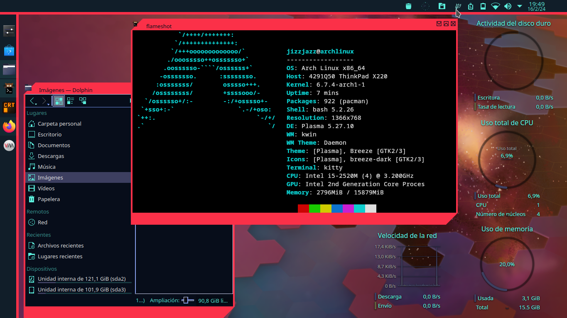Open Papelera in Dolphin sidebar
567x318 pixels.
click(x=78, y=199)
